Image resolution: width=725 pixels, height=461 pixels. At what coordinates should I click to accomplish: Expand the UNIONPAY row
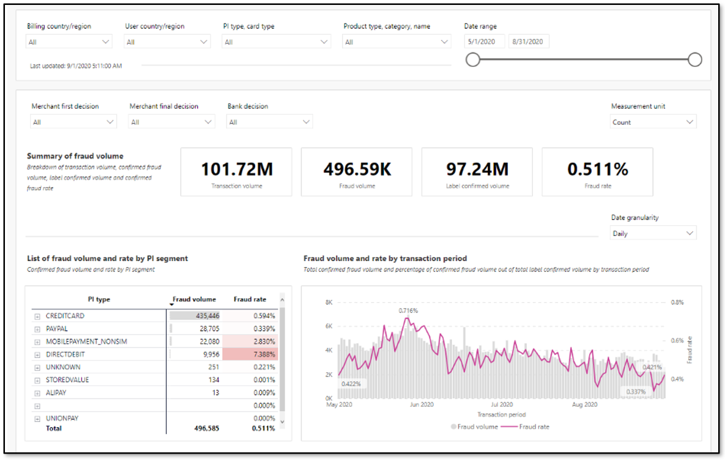pyautogui.click(x=38, y=417)
